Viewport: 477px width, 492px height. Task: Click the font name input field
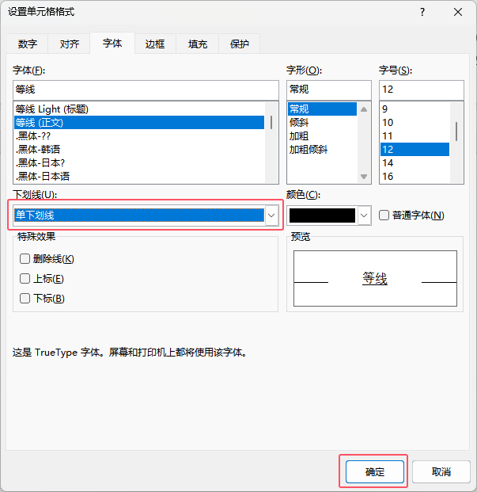click(146, 90)
